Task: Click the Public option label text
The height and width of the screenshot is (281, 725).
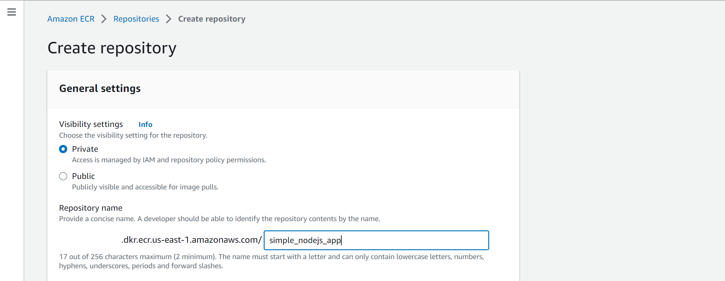Action: (x=83, y=176)
